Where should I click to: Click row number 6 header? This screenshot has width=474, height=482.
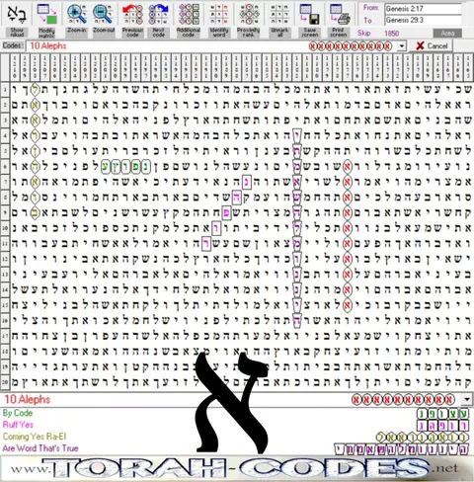click(5, 167)
